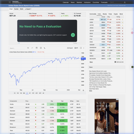Click the cloud Export button above the chart

70,48
